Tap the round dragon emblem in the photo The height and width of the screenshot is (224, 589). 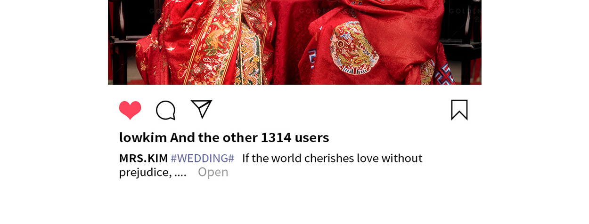(x=354, y=48)
